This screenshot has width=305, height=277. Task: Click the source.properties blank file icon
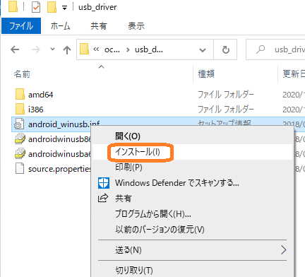[x=20, y=168]
